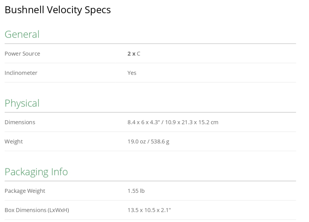Click the bold "2 x" battery quantity
The width and height of the screenshot is (309, 222).
click(x=131, y=54)
